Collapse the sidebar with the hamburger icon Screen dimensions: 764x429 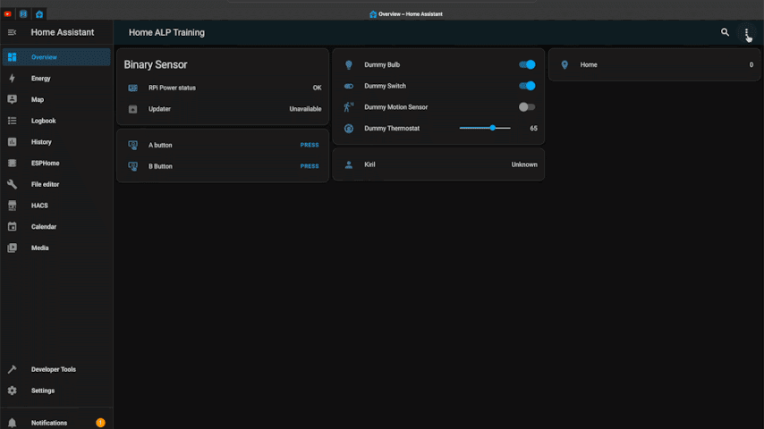click(x=13, y=33)
